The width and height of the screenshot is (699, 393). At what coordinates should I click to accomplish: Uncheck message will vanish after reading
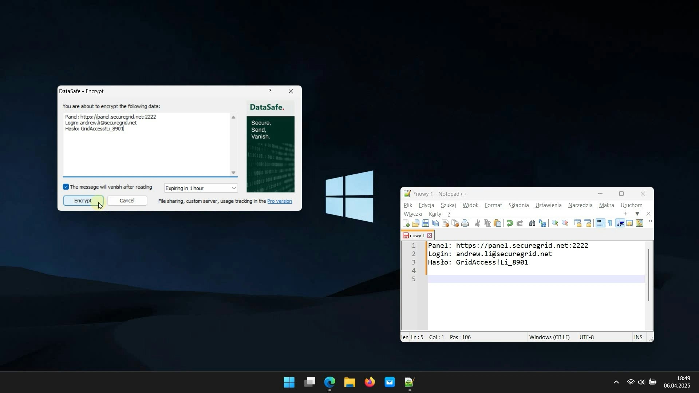coord(66,187)
